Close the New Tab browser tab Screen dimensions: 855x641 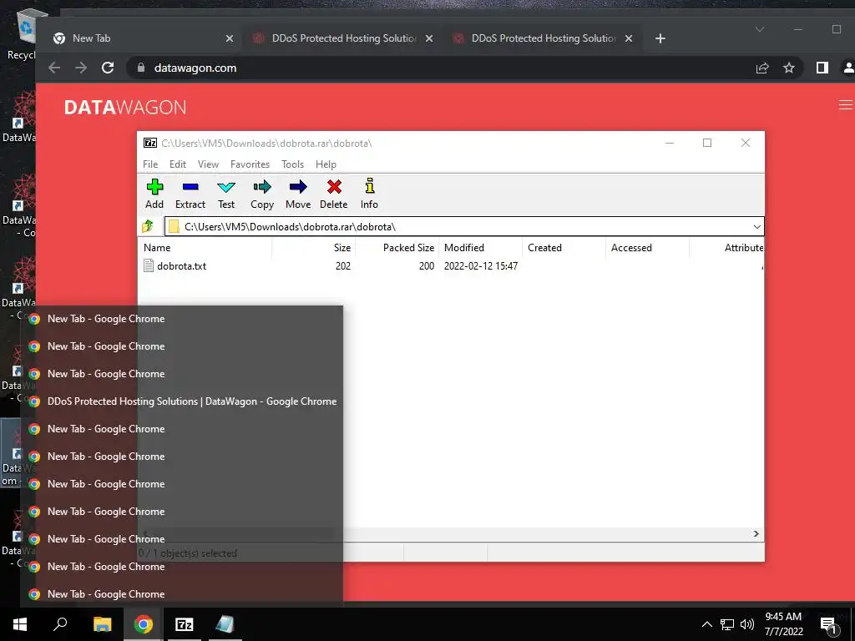230,38
